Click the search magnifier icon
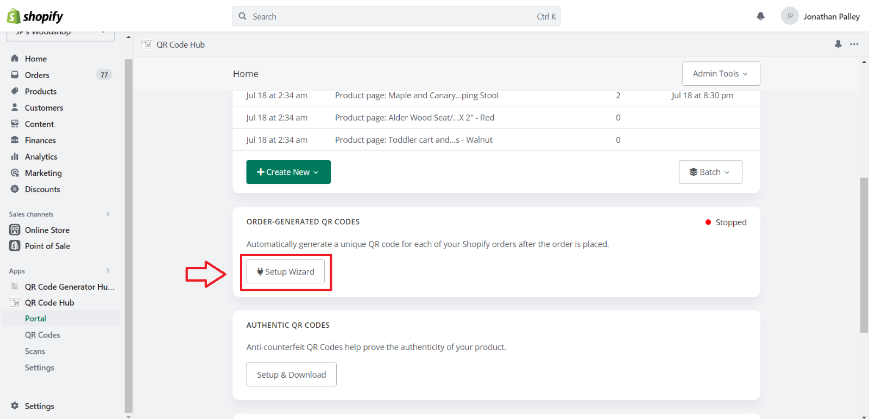 pos(243,16)
